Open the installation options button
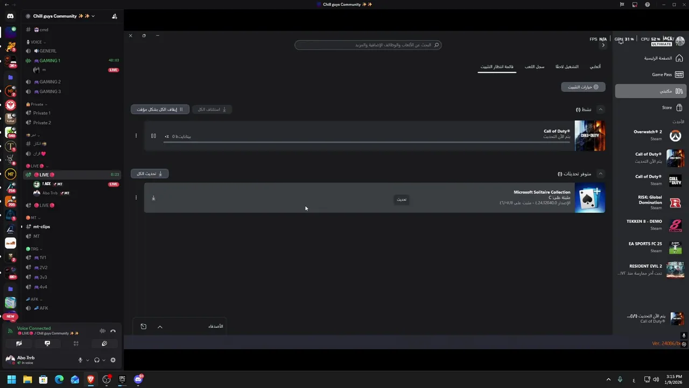 tap(583, 87)
